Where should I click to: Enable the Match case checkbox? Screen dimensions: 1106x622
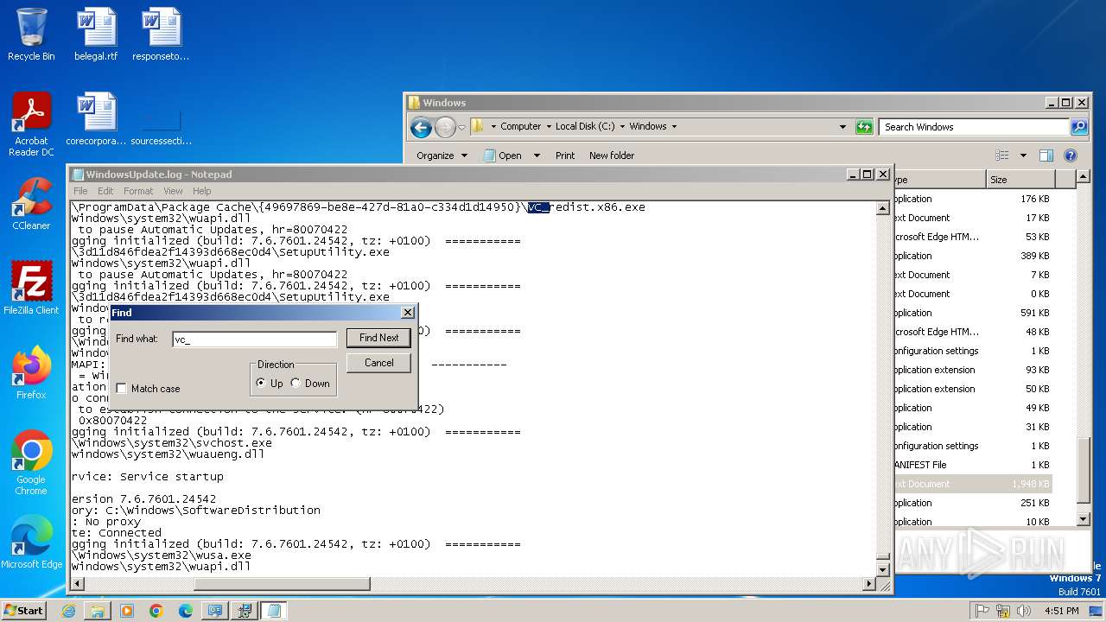click(x=122, y=389)
